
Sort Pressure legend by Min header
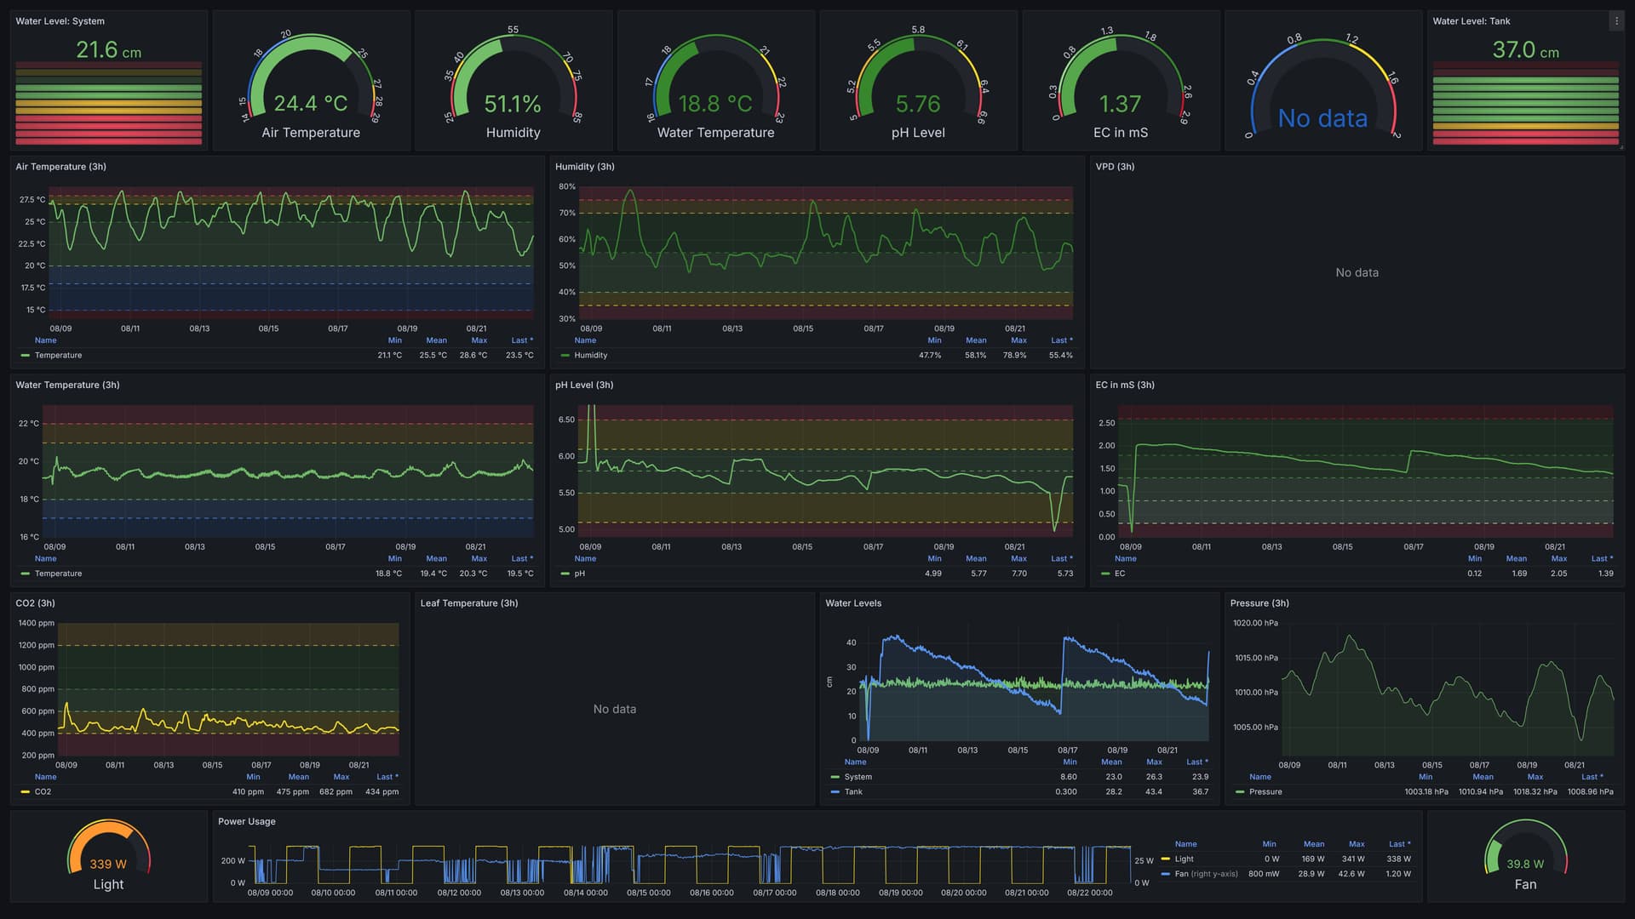tap(1426, 777)
